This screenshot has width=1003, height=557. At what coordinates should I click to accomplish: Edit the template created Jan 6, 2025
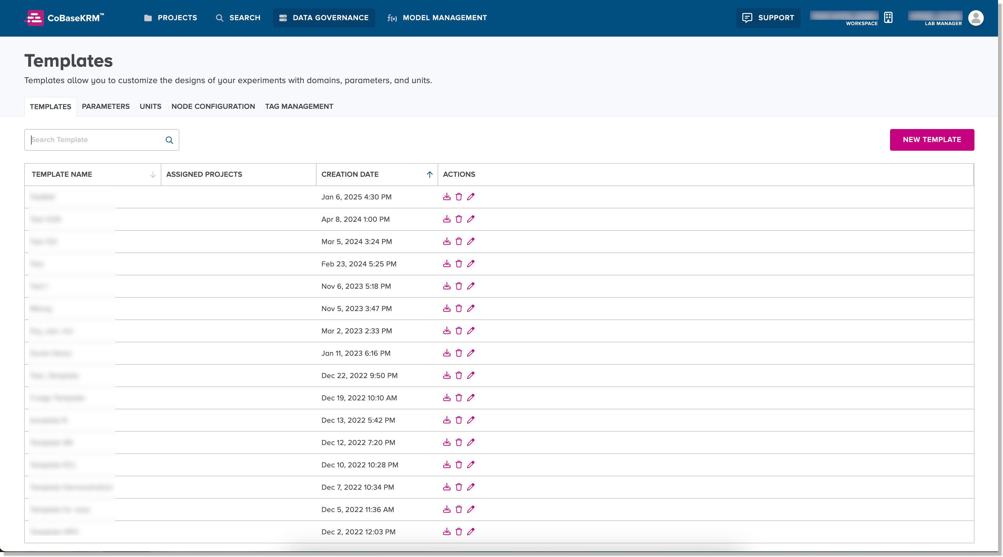(x=471, y=197)
